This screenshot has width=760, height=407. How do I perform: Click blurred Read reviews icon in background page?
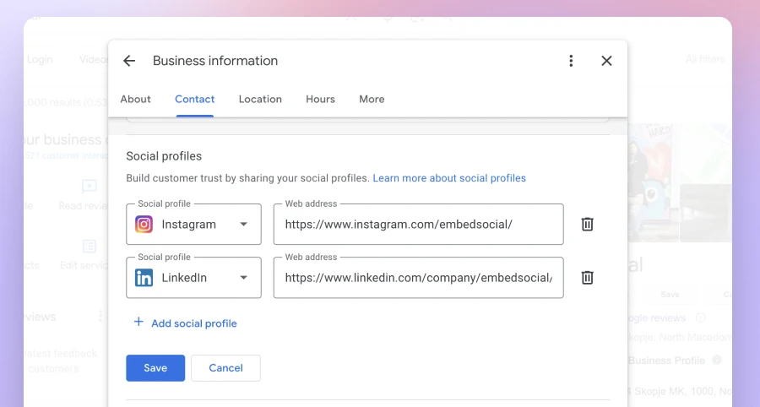(90, 186)
